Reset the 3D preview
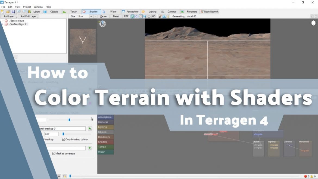This screenshot has width=318, height=179. [116, 16]
